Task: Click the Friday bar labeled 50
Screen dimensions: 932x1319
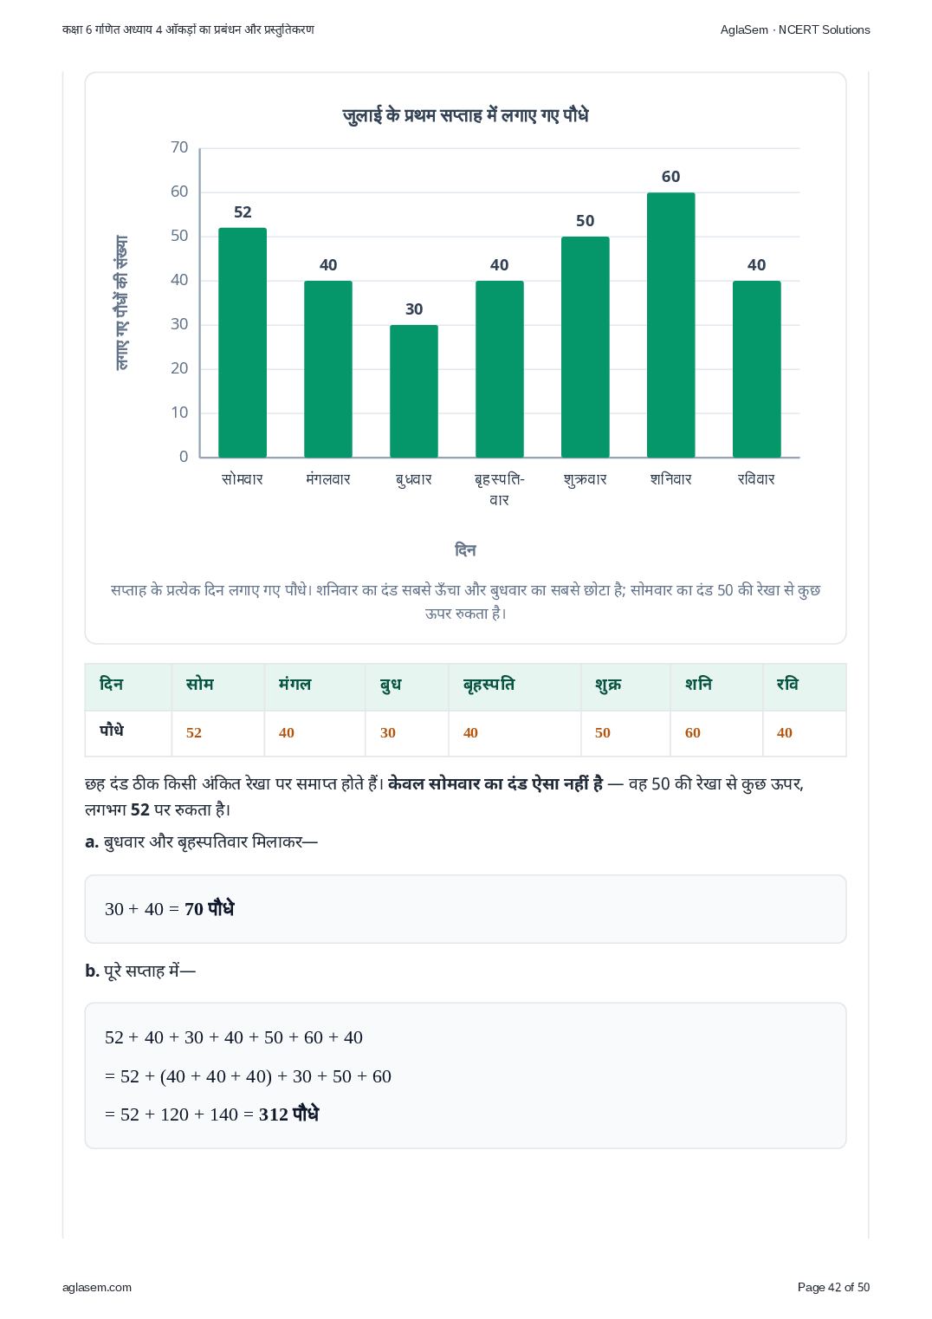Action: pos(585,347)
